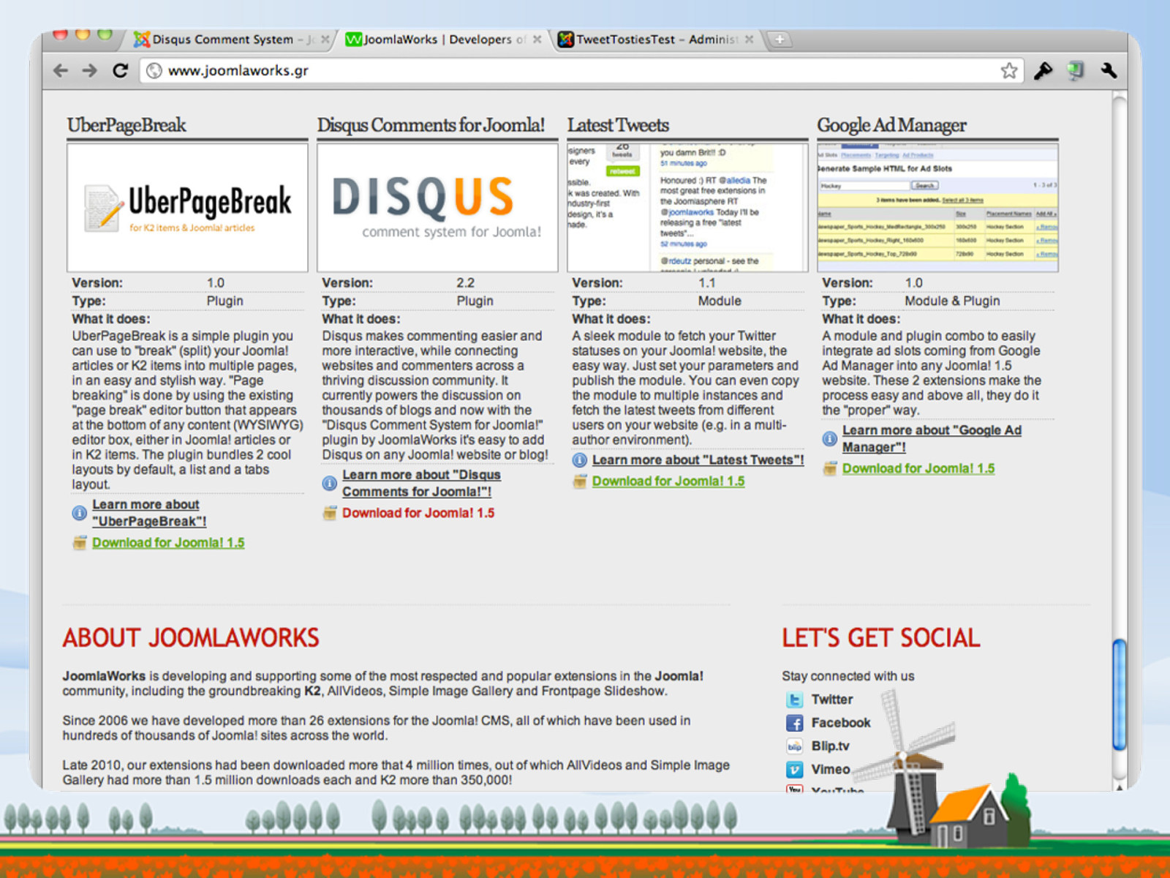The image size is (1170, 878).
Task: Open the browser wrench settings menu
Action: point(1109,70)
